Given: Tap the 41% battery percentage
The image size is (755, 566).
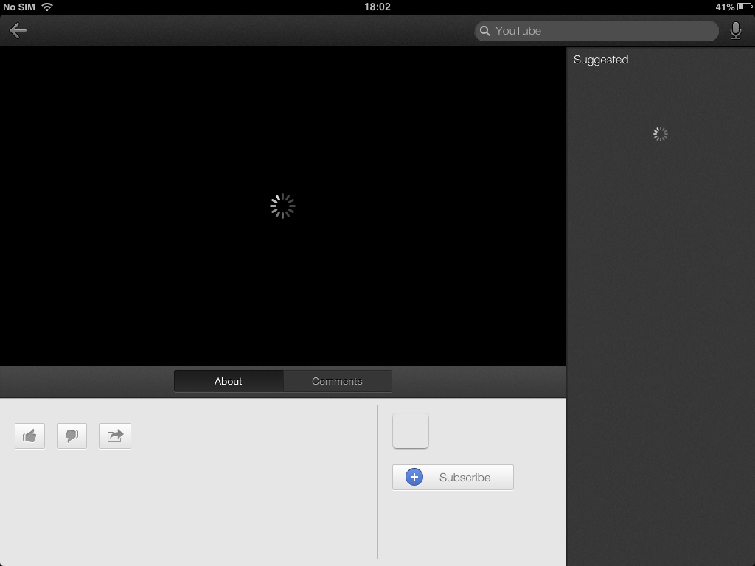Looking at the screenshot, I should 725,7.
